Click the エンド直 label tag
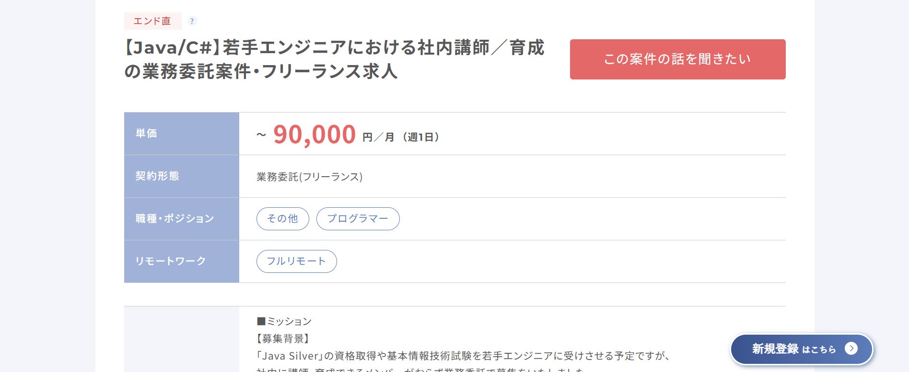 click(x=152, y=21)
